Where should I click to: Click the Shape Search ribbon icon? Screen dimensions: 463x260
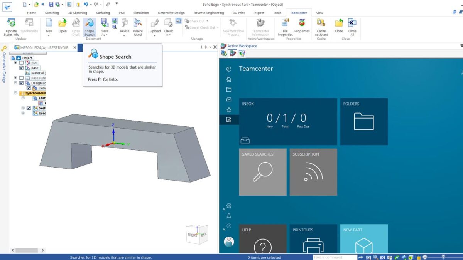[x=90, y=27]
